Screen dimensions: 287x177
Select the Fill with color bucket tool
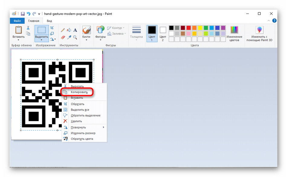(69, 30)
